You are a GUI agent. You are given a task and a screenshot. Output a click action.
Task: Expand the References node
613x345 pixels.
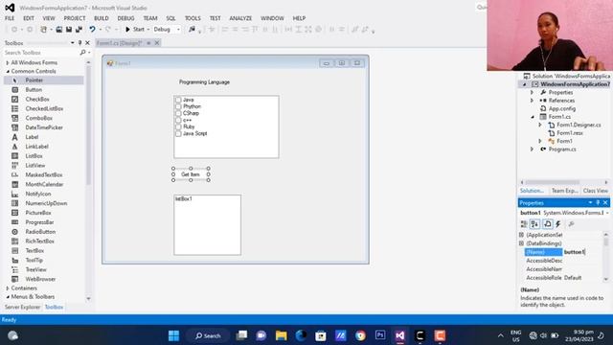click(x=532, y=101)
